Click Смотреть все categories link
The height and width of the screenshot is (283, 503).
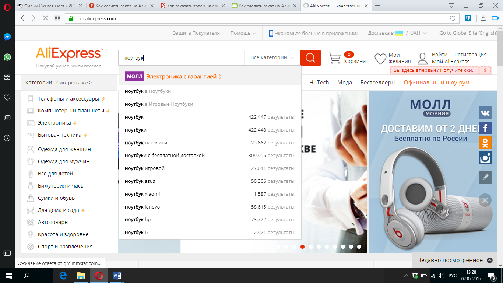[74, 83]
